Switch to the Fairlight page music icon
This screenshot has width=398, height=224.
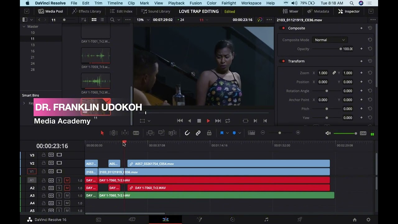click(x=266, y=220)
